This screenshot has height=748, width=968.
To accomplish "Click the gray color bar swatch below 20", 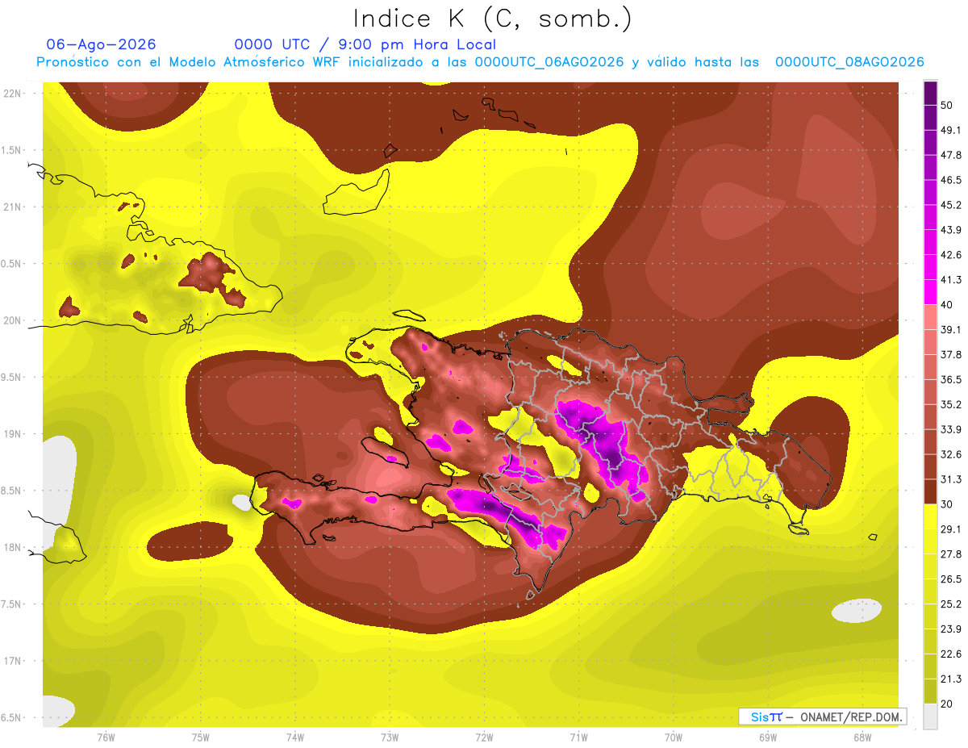I will [x=931, y=717].
